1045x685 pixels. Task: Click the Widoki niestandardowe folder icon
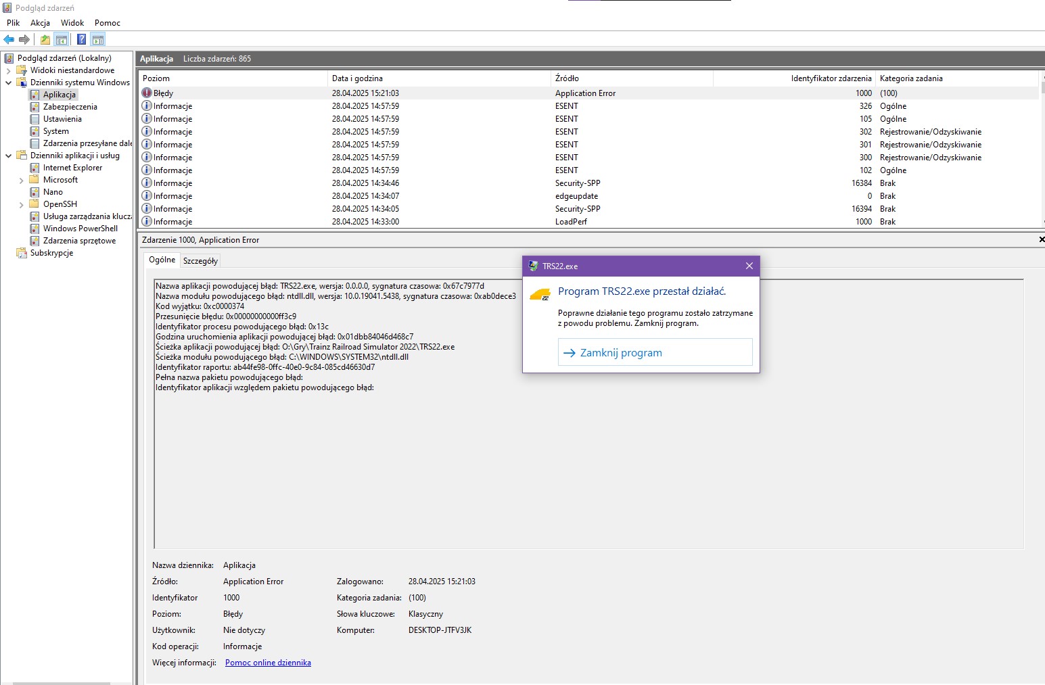(22, 70)
